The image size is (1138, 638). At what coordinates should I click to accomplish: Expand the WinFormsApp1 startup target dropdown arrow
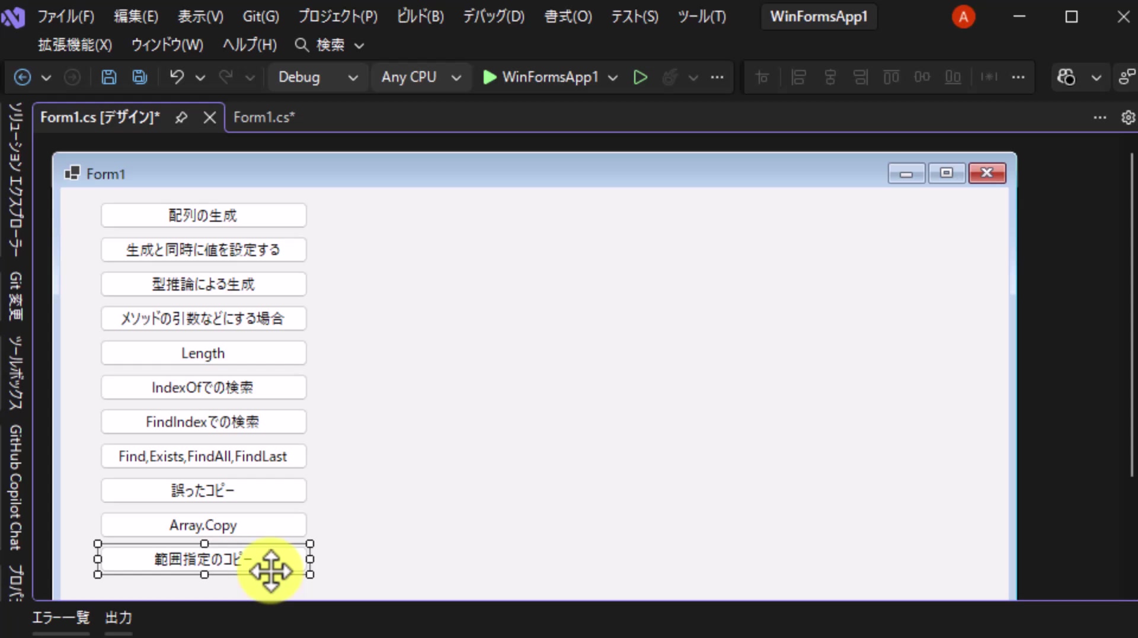[x=613, y=78]
